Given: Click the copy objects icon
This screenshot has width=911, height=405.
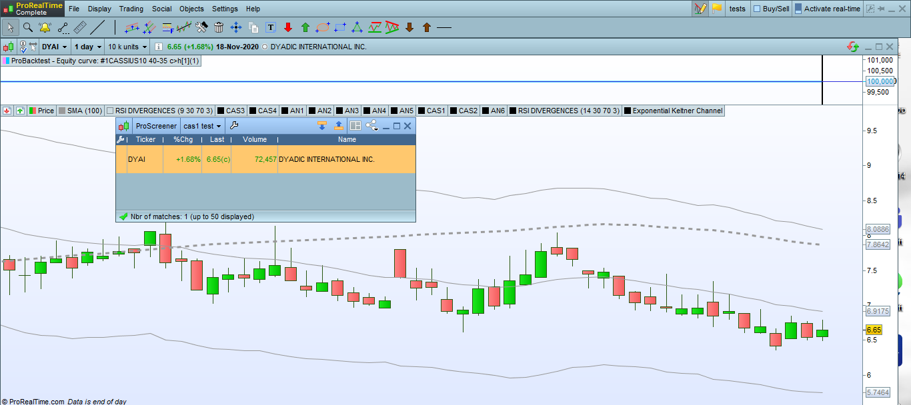Looking at the screenshot, I should [253, 27].
